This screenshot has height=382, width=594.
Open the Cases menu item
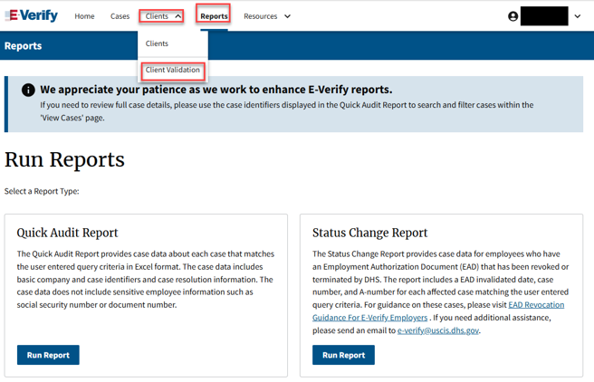120,16
